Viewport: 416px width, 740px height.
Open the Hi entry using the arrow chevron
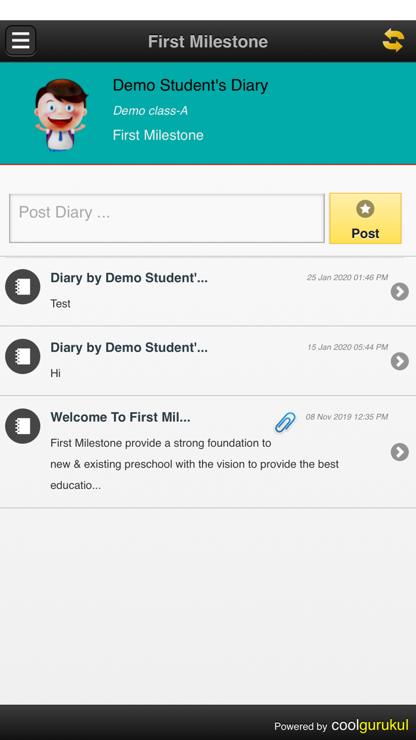point(399,361)
